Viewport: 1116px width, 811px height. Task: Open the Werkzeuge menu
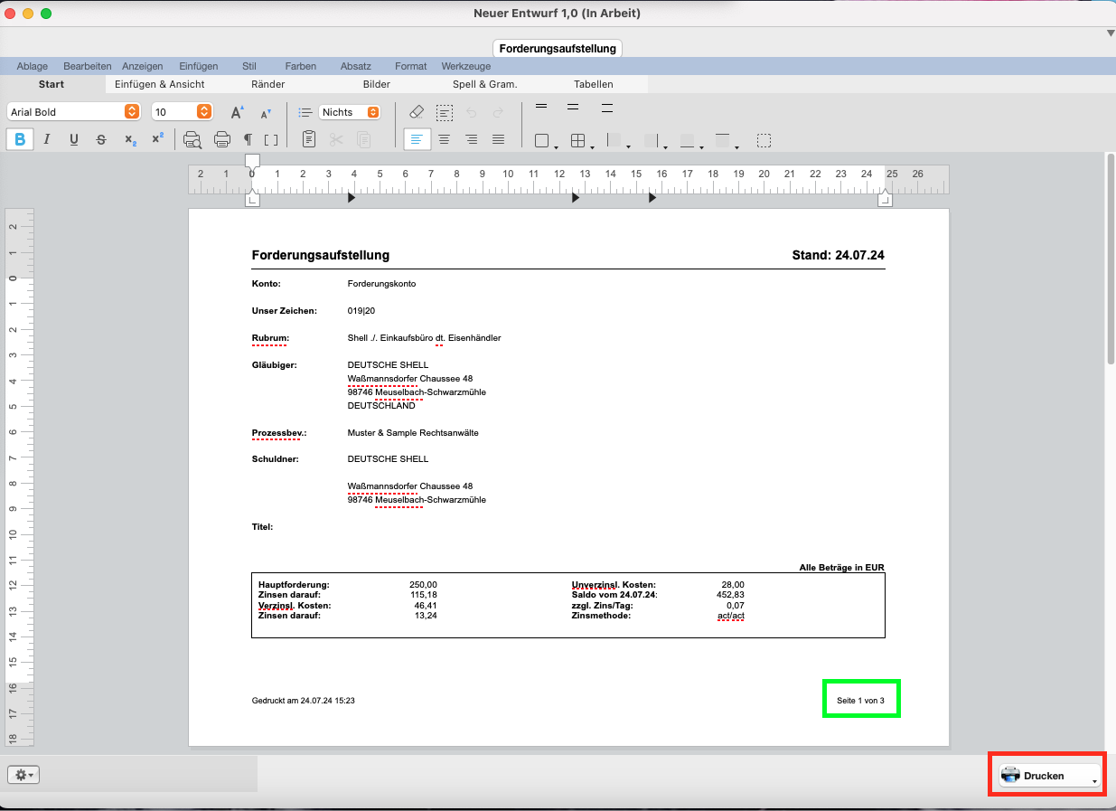pyautogui.click(x=466, y=66)
